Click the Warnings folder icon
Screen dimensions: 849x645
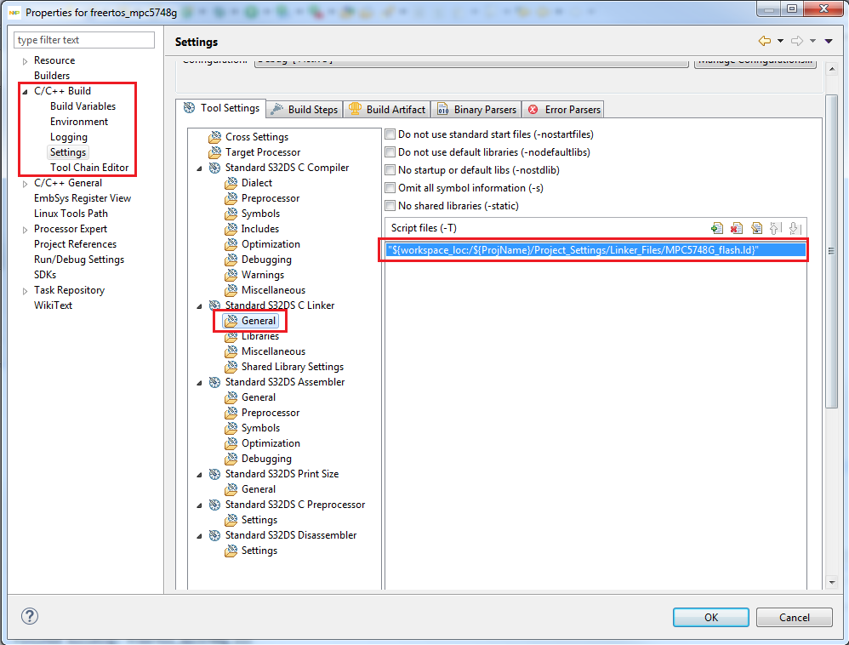coord(231,275)
